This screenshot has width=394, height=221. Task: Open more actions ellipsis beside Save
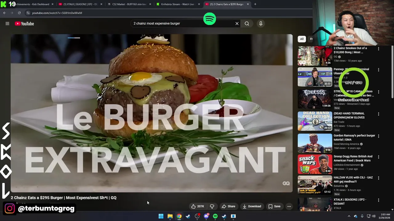point(289,206)
